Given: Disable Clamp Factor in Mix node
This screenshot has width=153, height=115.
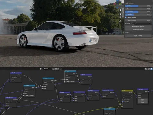Looking at the screenshot, I should click(x=123, y=101).
